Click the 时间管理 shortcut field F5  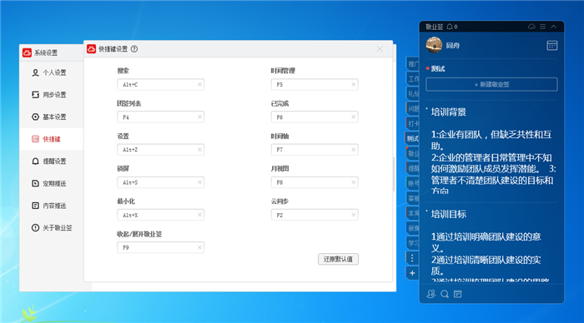click(x=315, y=84)
